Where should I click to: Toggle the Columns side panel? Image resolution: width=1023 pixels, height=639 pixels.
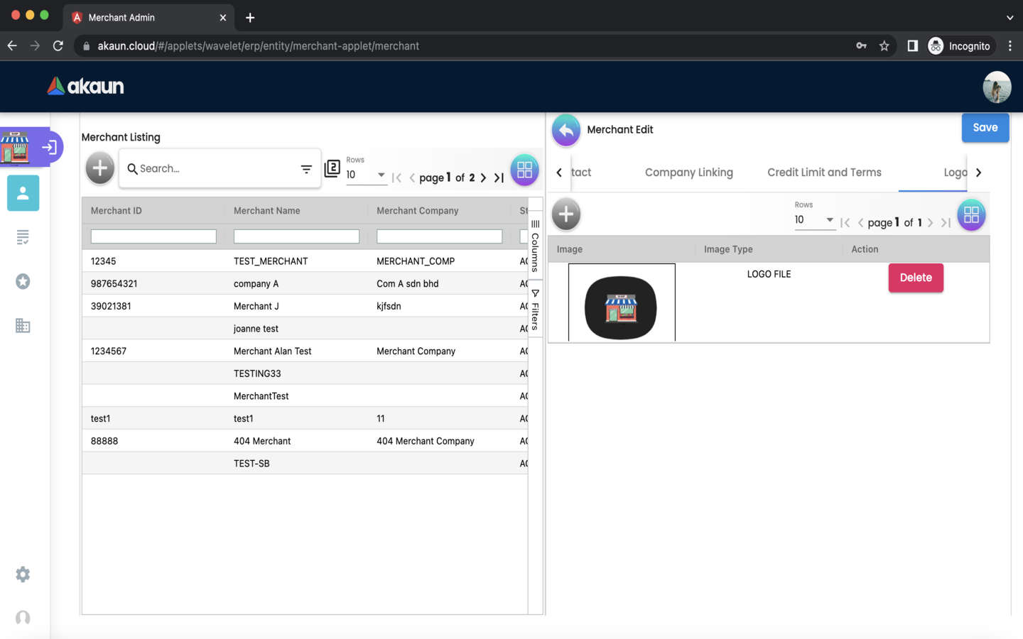[x=535, y=246]
